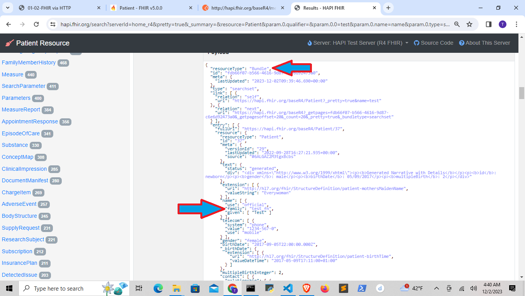
Task: Open the Chrome three-dot menu
Action: click(517, 24)
